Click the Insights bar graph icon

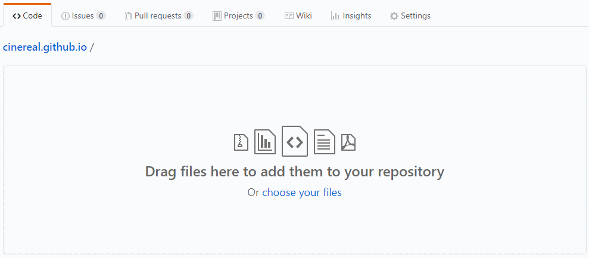click(x=335, y=16)
